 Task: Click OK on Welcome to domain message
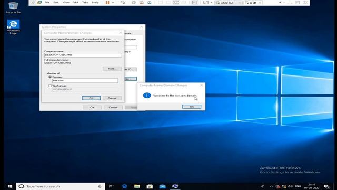[192, 107]
